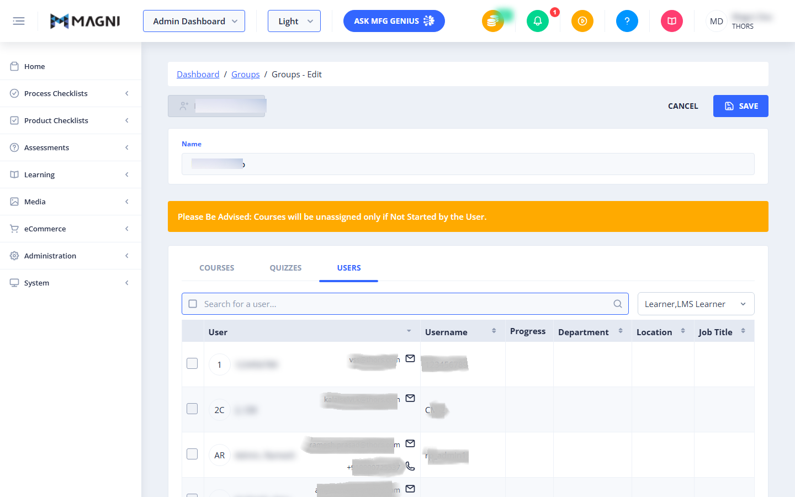Expand Process Checklists using its chevron
The image size is (795, 497).
tap(127, 93)
